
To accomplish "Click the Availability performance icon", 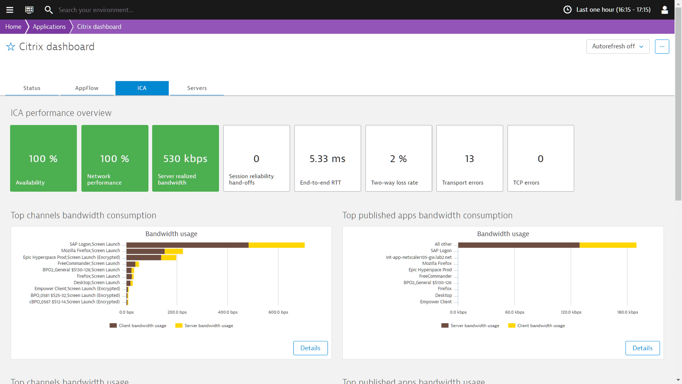I will coord(44,158).
